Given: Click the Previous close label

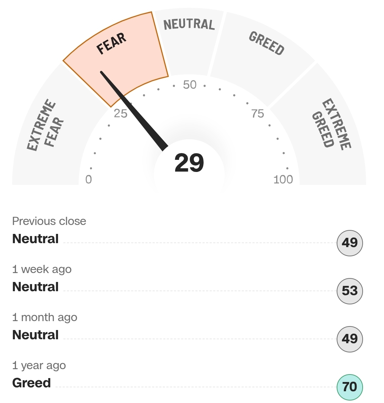Looking at the screenshot, I should pyautogui.click(x=49, y=221).
